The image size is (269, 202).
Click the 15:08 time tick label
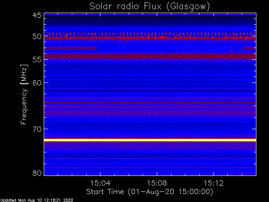click(x=157, y=183)
